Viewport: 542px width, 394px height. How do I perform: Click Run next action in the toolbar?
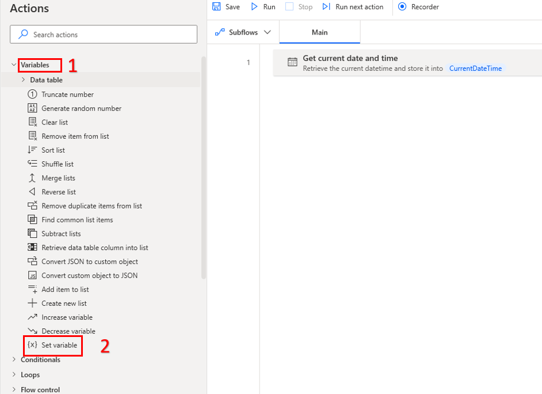coord(353,7)
